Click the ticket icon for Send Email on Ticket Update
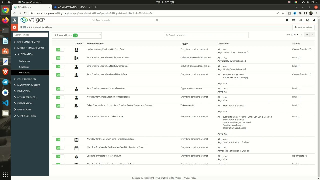The image size is (320, 180). (76, 117)
